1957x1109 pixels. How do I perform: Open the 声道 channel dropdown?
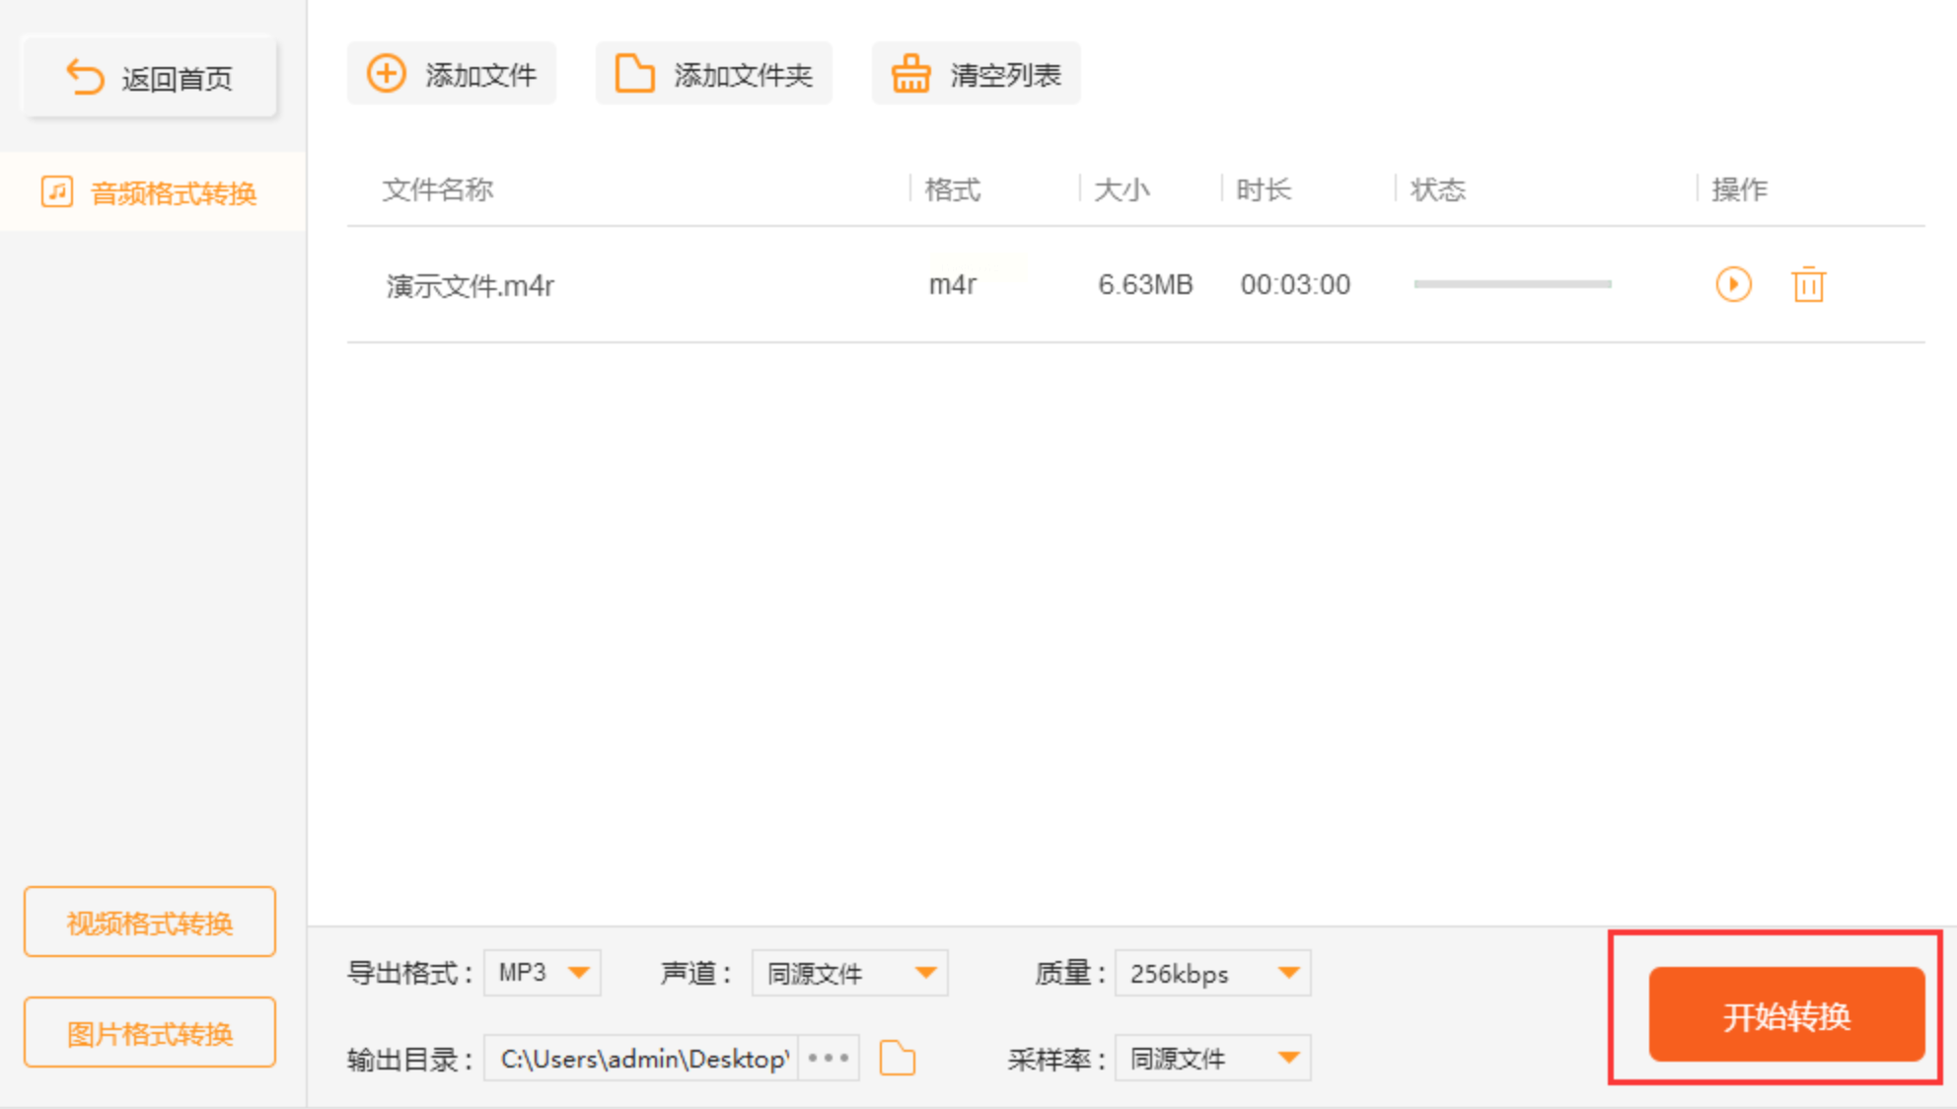tap(924, 973)
